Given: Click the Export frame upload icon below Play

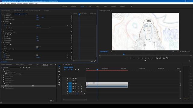Looking at the screenshot, I should (x=145, y=61).
